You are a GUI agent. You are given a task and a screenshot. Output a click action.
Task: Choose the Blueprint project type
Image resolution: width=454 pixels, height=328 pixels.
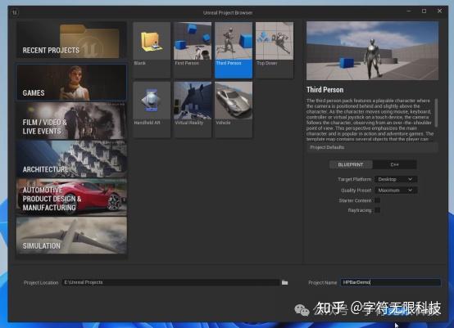(351, 164)
